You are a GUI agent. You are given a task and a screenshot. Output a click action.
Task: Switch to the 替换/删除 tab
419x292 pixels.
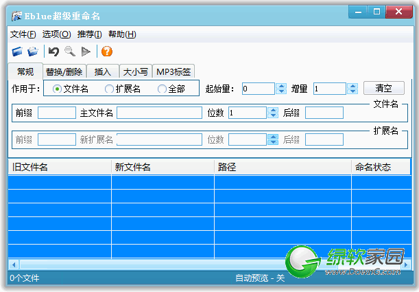pyautogui.click(x=64, y=71)
